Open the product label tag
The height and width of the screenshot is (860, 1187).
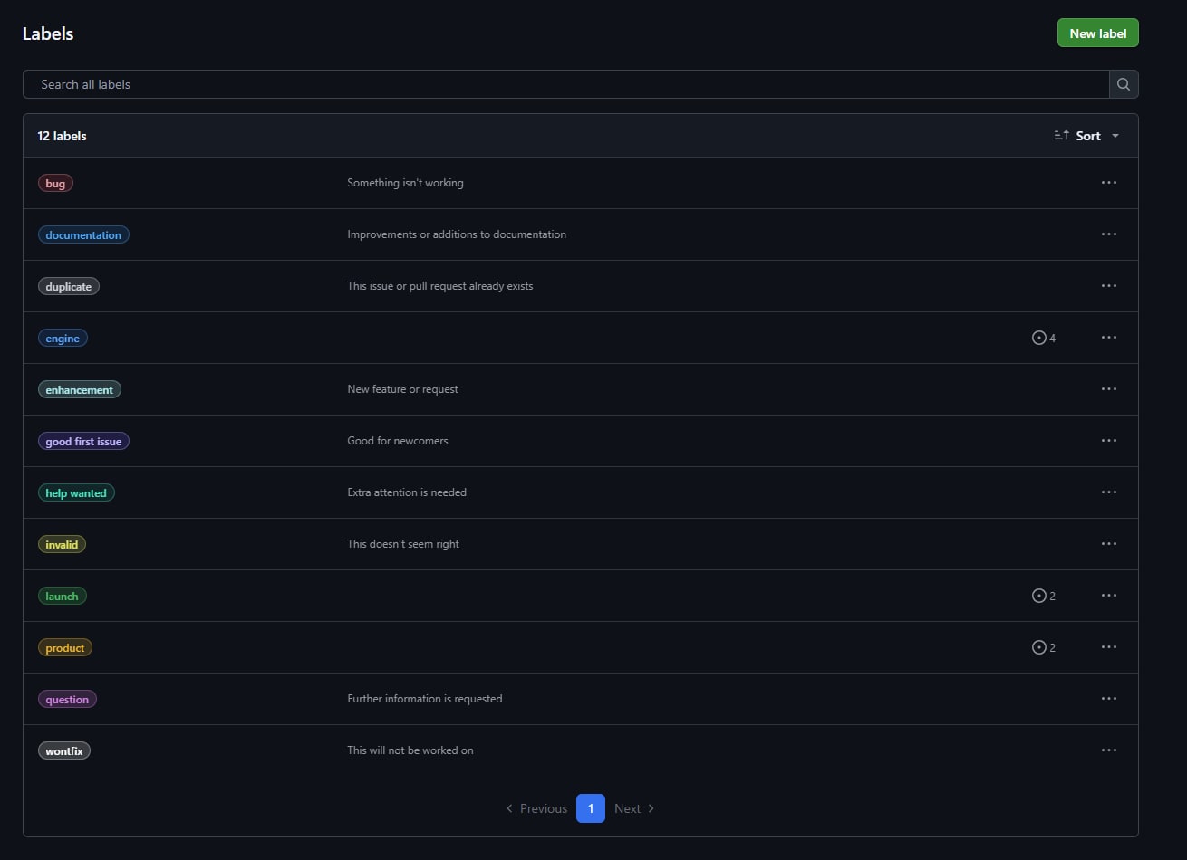coord(65,648)
